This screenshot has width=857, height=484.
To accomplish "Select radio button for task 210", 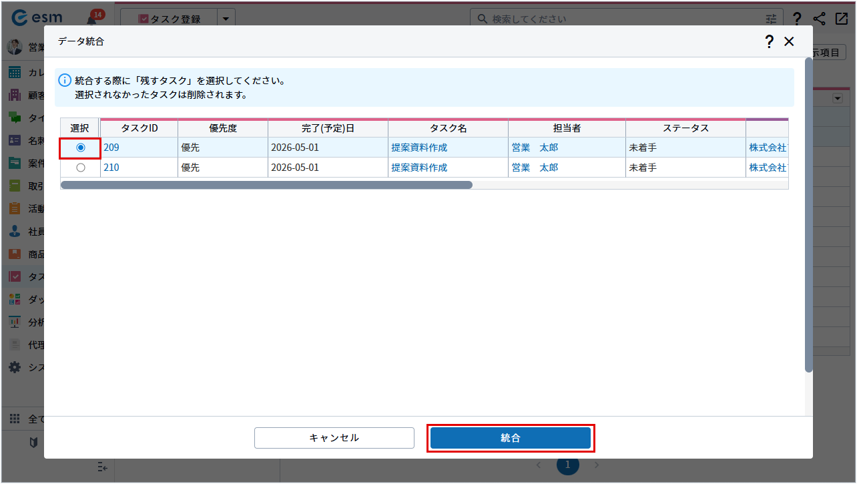I will (81, 168).
